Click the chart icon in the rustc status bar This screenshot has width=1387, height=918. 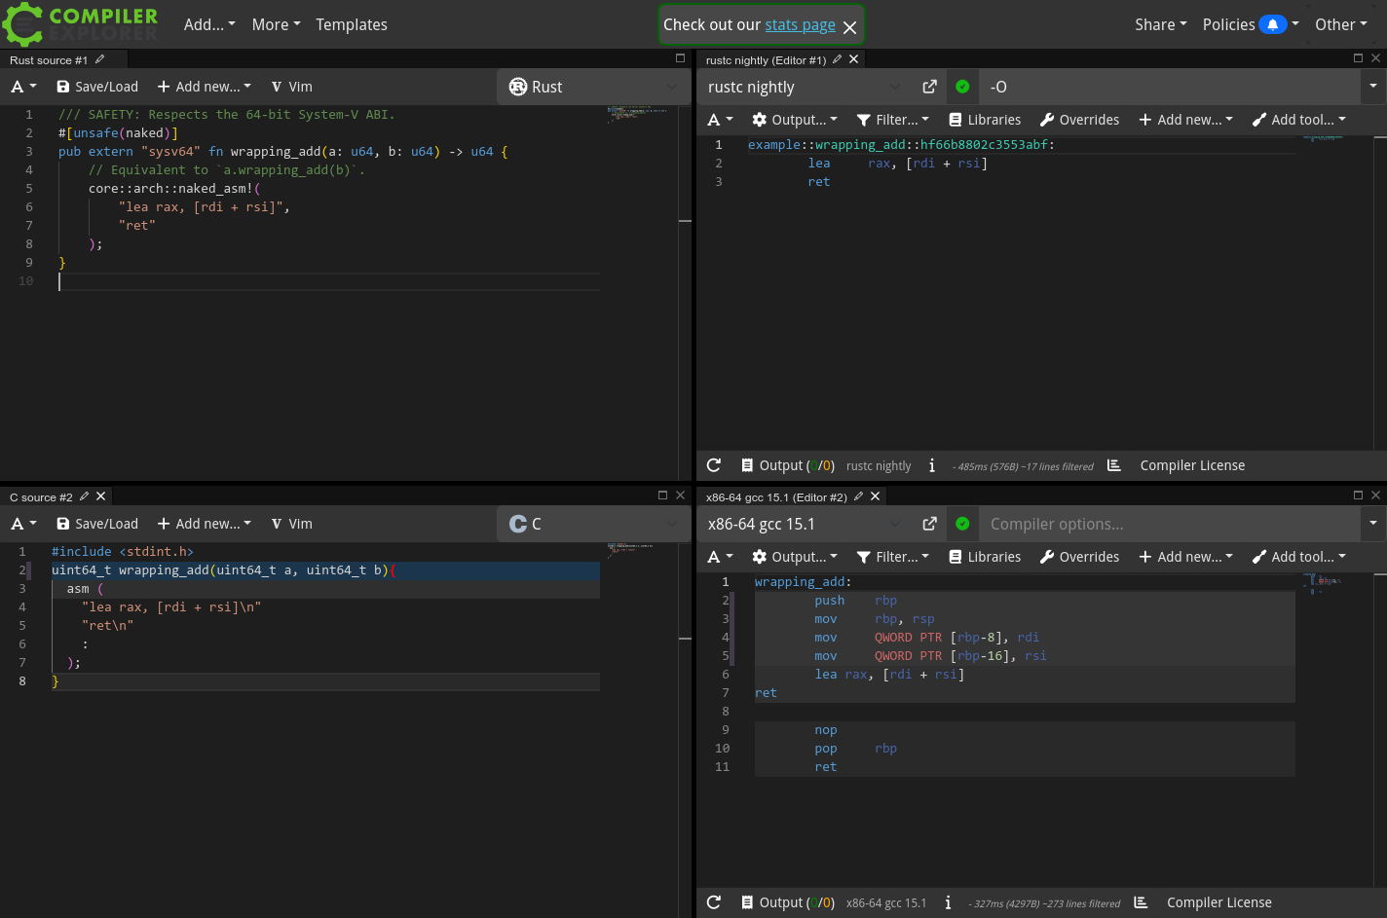tap(1114, 465)
